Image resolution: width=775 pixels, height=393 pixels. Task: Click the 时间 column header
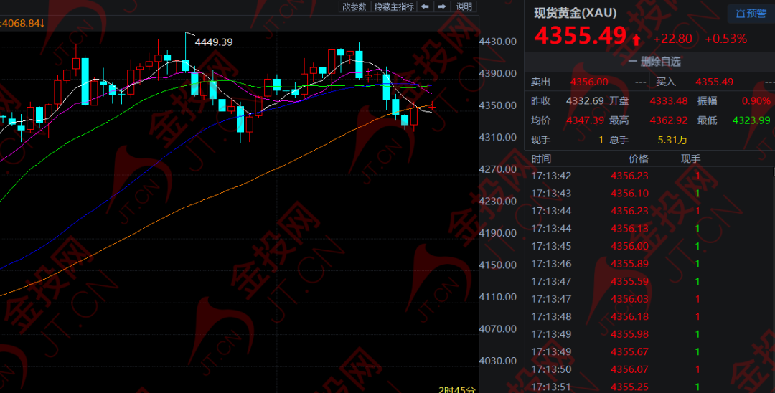coord(541,159)
